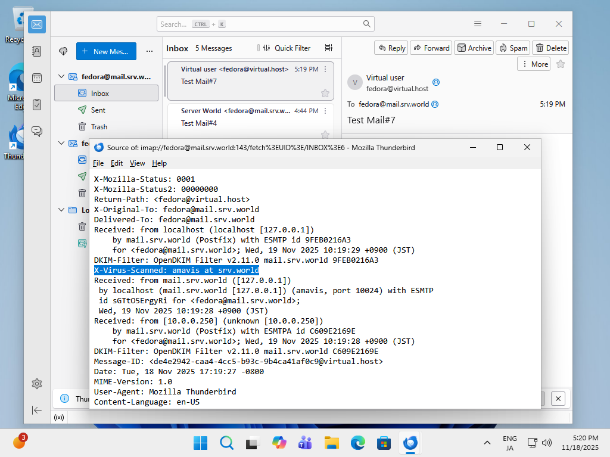Mark the message as Spam
This screenshot has width=610, height=457.
point(512,48)
